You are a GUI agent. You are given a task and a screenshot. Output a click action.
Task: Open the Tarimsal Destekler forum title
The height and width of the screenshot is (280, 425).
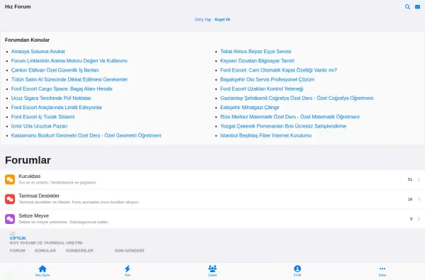click(39, 196)
